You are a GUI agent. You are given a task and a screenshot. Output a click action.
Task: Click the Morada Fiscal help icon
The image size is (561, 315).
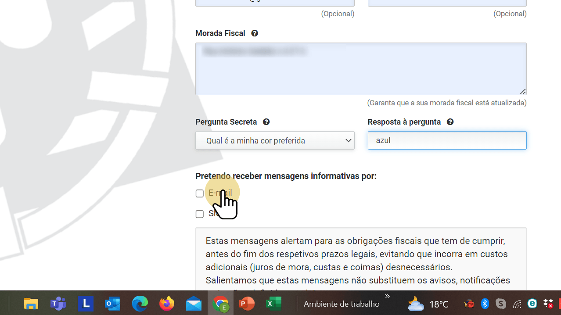click(255, 33)
